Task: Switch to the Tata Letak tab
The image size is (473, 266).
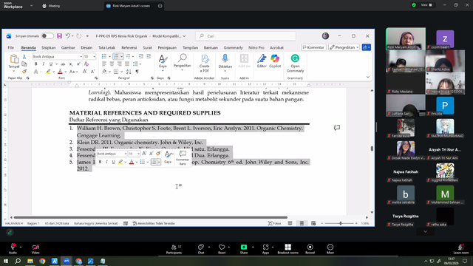Action: tap(106, 47)
